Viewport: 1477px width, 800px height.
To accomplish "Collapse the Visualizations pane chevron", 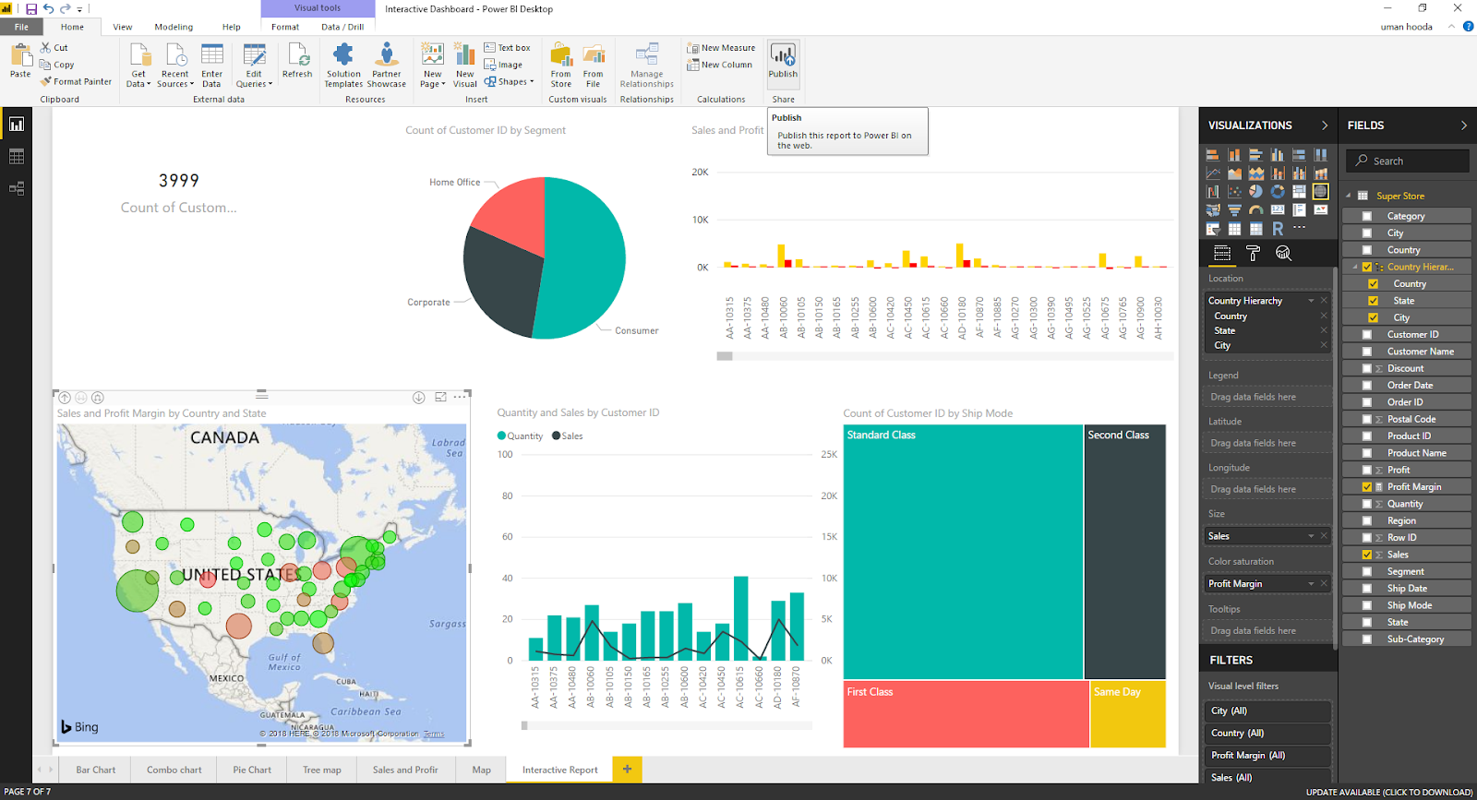I will click(1325, 125).
